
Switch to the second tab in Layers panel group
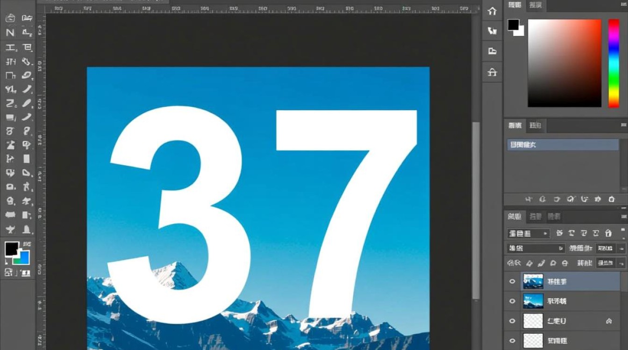coord(535,217)
